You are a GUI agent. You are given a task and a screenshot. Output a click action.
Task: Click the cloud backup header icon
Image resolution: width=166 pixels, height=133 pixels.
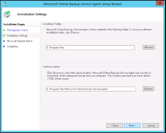click(7, 14)
